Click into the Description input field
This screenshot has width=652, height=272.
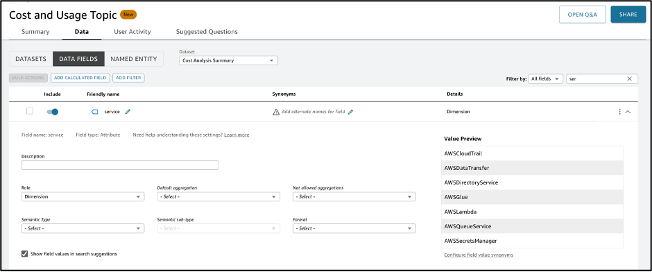[120, 165]
